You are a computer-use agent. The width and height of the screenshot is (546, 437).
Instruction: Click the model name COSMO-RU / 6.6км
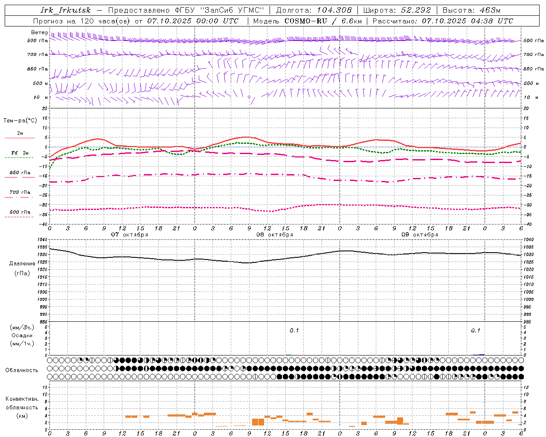(x=323, y=21)
